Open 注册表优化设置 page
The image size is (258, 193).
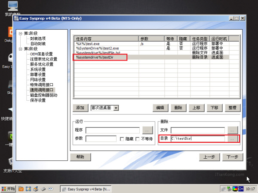[x=43, y=59]
